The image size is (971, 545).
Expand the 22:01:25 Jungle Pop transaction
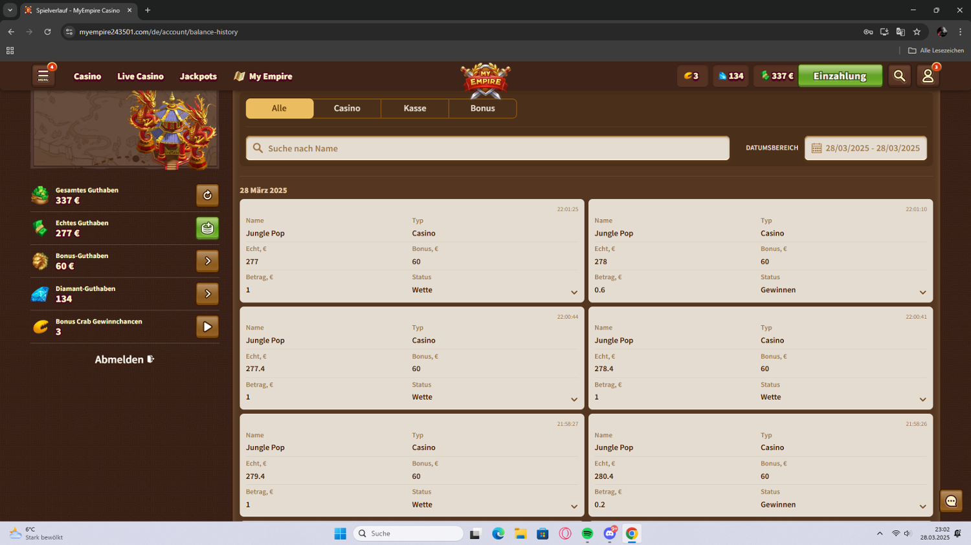[x=574, y=292]
